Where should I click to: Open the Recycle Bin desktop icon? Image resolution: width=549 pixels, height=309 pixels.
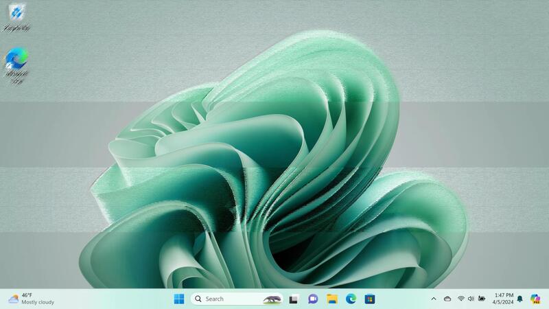tap(16, 17)
